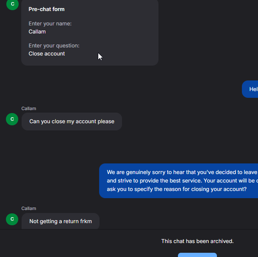Select the name 'Callam' in pre-chat form
This screenshot has height=257, width=258.
(x=37, y=32)
